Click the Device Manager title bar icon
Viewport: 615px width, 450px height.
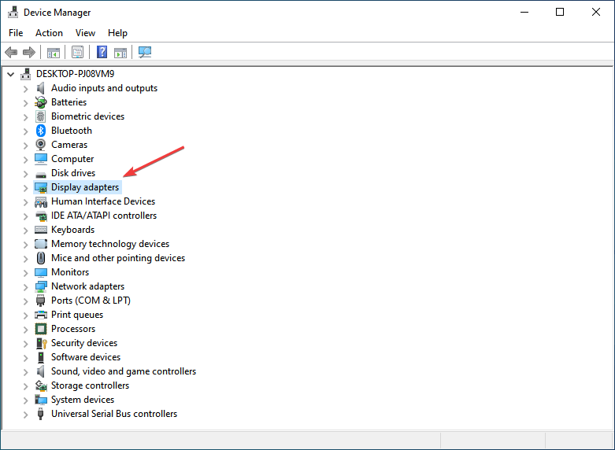pyautogui.click(x=13, y=13)
